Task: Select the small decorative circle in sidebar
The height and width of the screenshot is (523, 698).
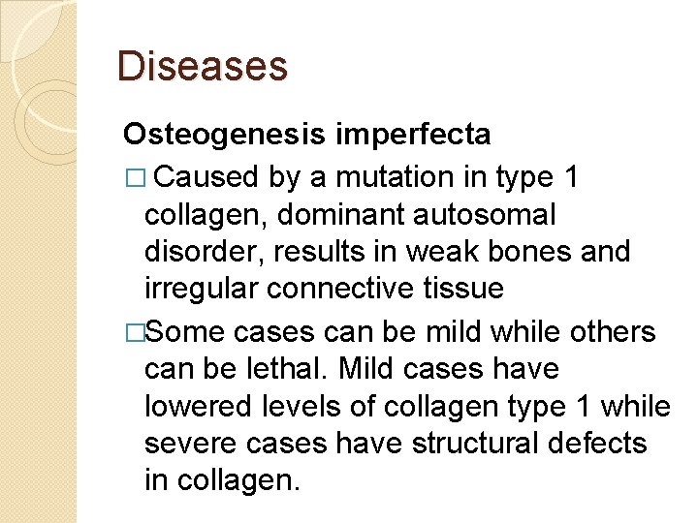Action: [x=46, y=121]
